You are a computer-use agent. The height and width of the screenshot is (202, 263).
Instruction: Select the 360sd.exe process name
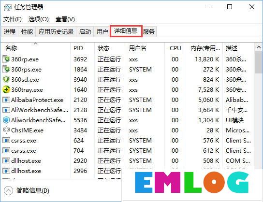tap(25, 80)
